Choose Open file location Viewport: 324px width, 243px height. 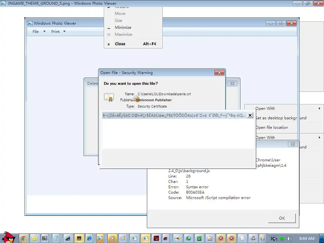(272, 128)
